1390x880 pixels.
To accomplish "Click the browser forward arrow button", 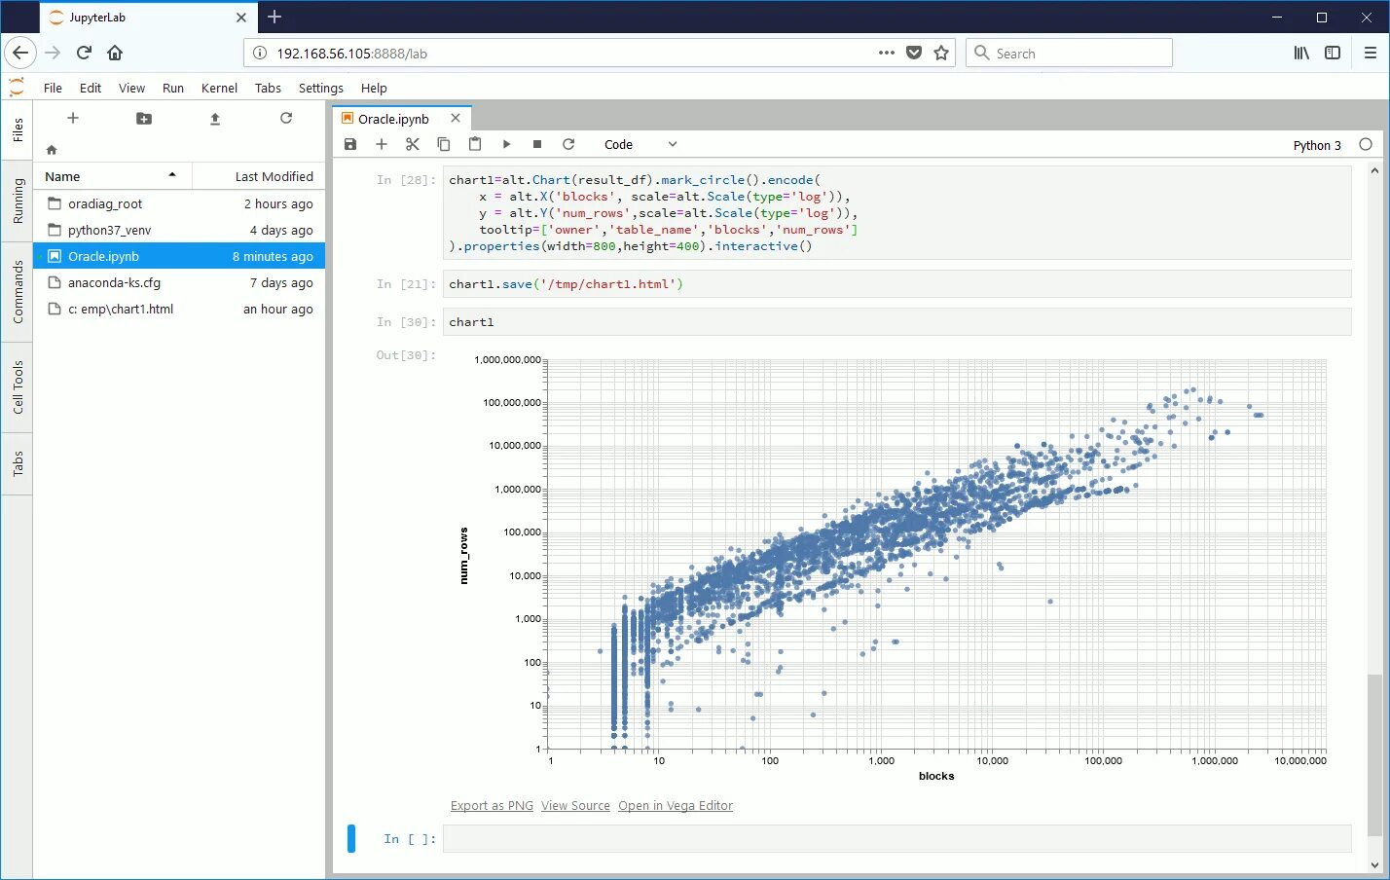I will [x=53, y=53].
